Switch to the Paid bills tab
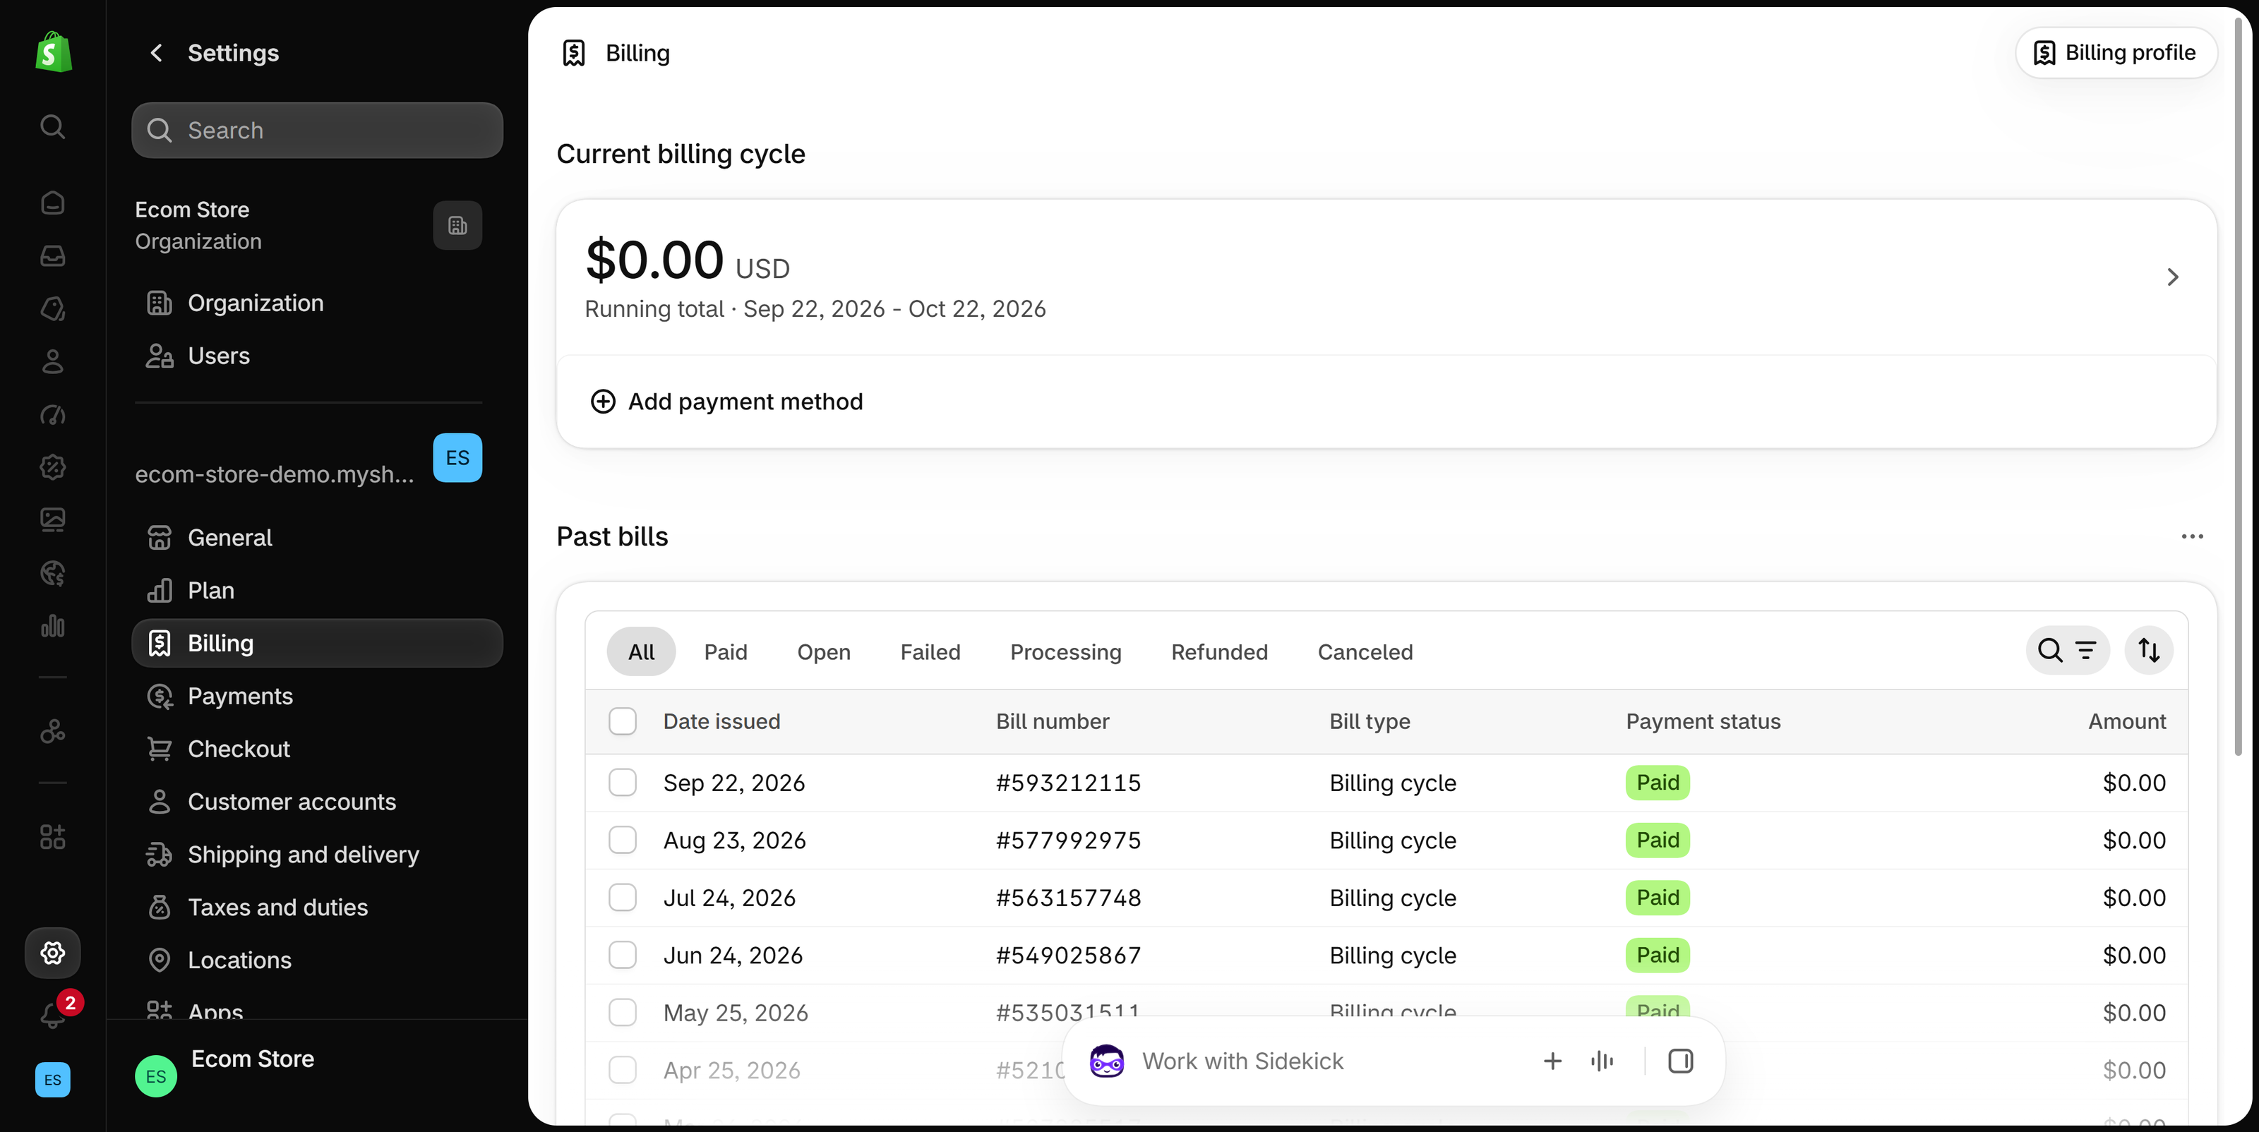Image resolution: width=2259 pixels, height=1132 pixels. click(725, 651)
